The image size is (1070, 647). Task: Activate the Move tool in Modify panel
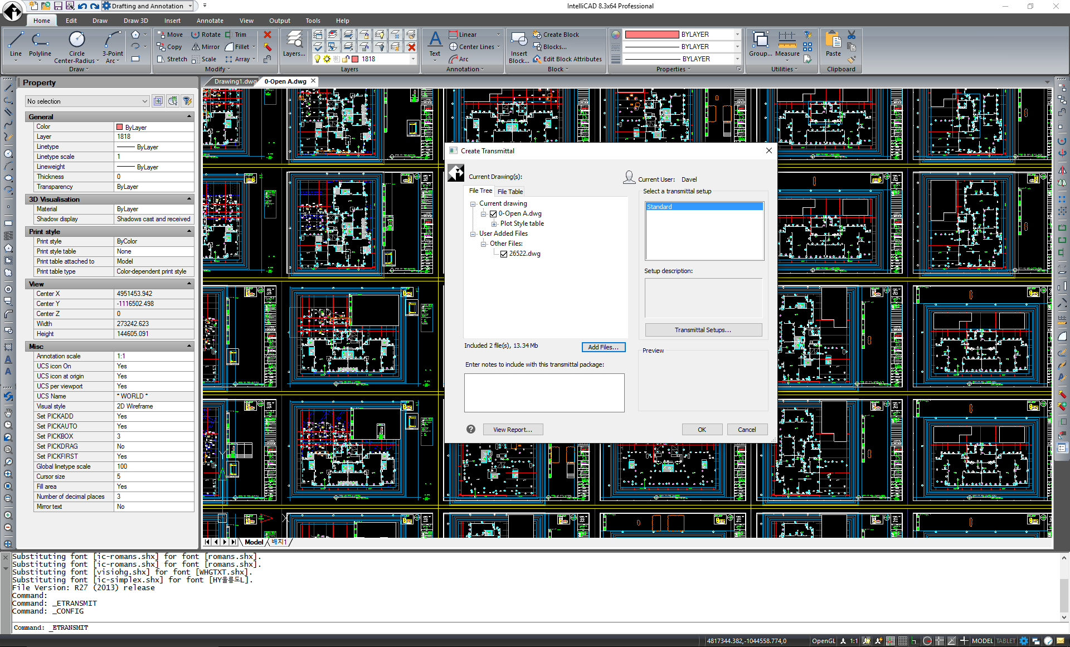pos(170,34)
